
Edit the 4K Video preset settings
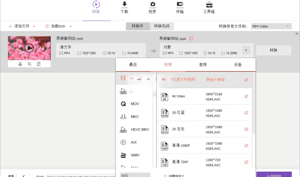point(246,96)
